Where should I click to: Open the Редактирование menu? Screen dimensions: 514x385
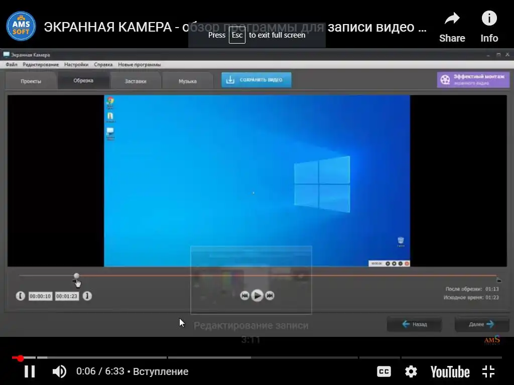point(41,65)
